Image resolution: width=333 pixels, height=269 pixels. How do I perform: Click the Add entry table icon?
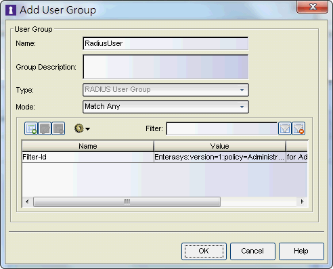coord(31,128)
